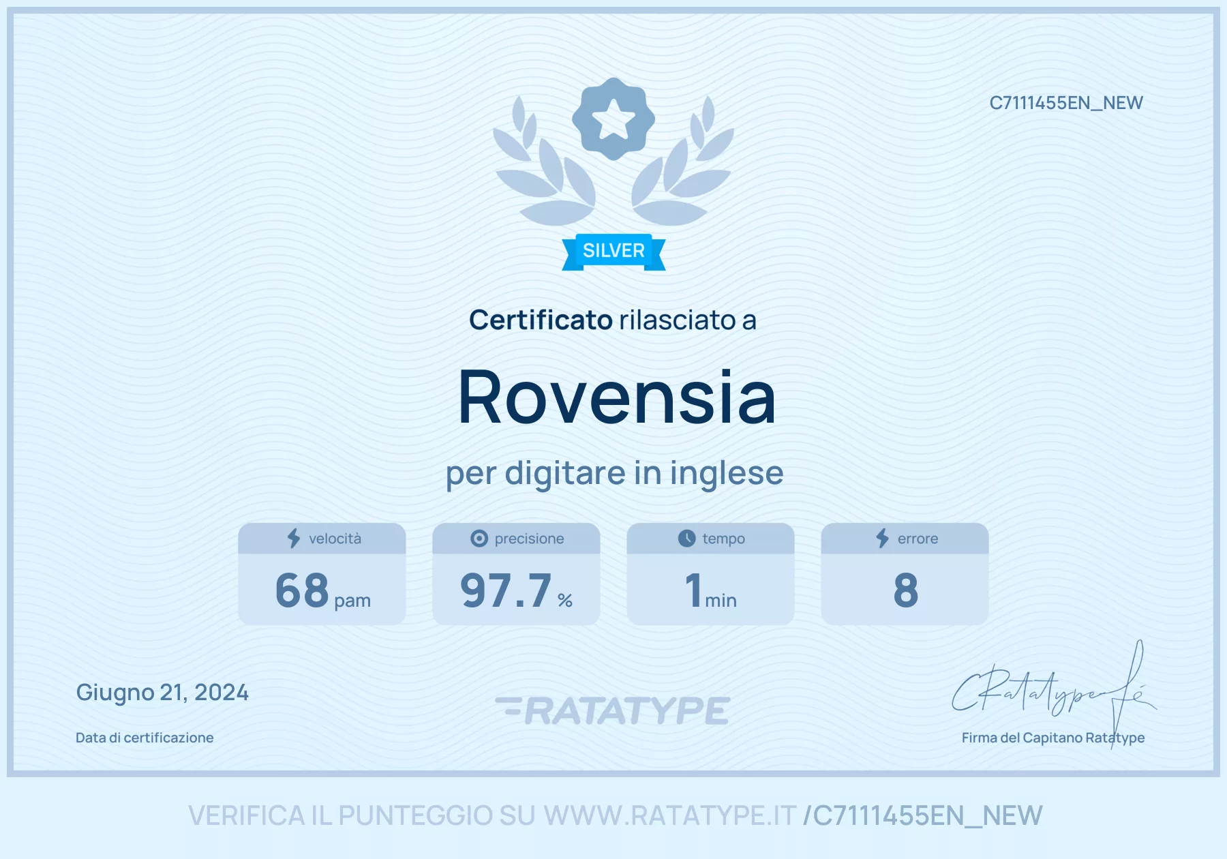The width and height of the screenshot is (1227, 859).
Task: Click the accuracy value 97.7 %
Action: [516, 590]
